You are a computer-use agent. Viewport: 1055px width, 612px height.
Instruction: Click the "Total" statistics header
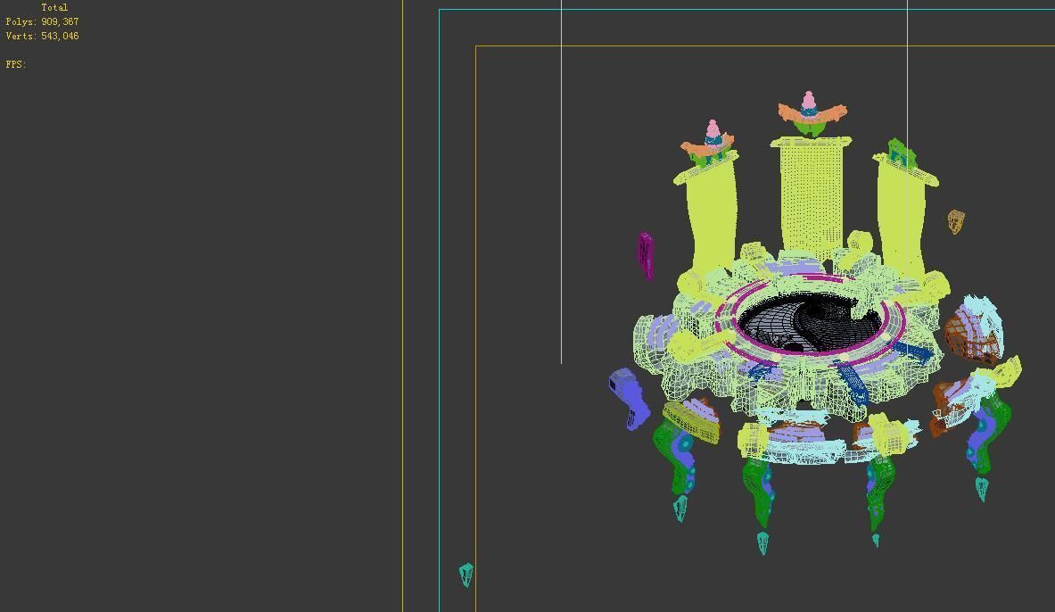click(x=54, y=7)
